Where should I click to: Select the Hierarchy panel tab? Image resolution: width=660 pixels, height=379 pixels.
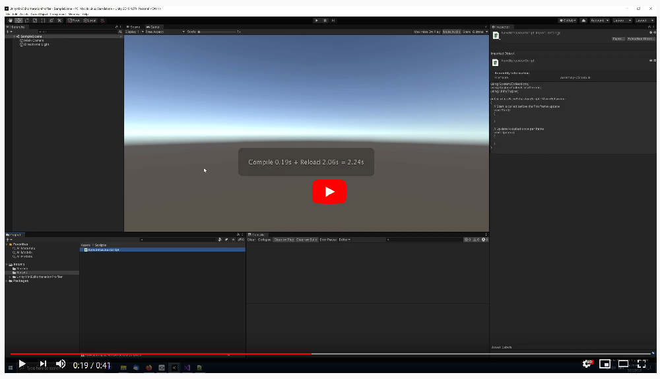coord(16,27)
